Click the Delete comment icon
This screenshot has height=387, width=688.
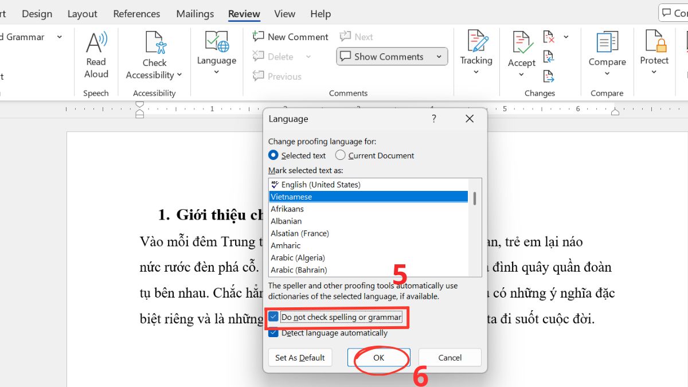[x=259, y=56]
